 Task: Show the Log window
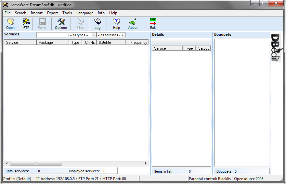coord(97,24)
